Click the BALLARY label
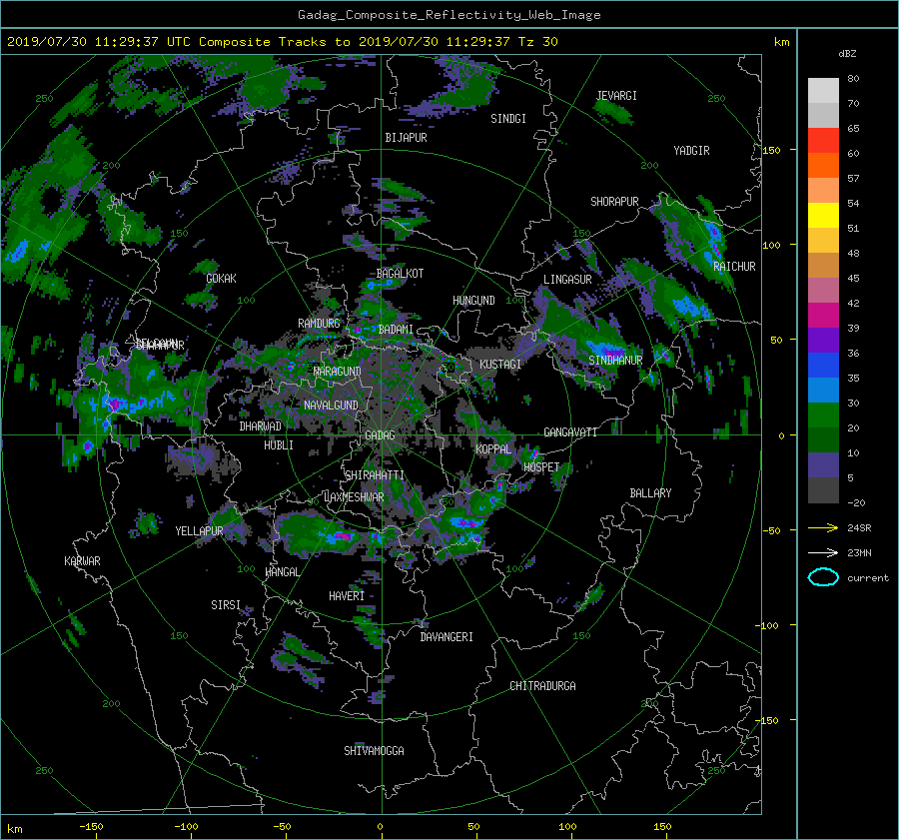899x840 pixels. coord(650,493)
